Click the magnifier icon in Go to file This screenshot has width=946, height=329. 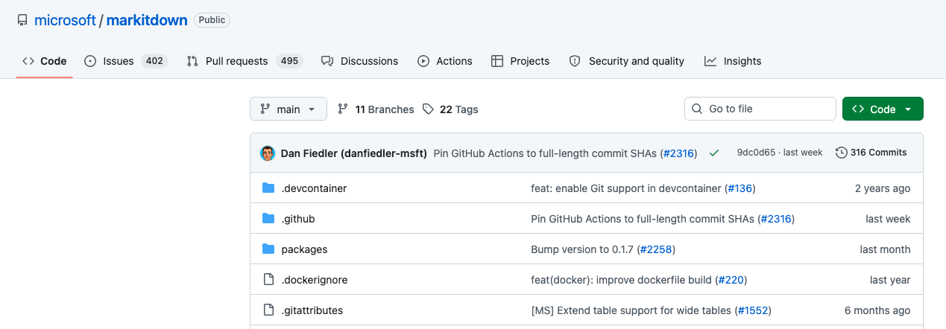pos(697,109)
